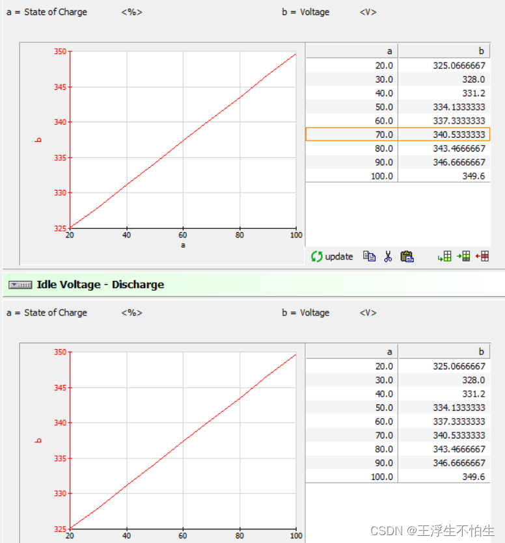Click cell 40.0 in the top table
Viewport: 505px width, 543px height.
(x=352, y=93)
